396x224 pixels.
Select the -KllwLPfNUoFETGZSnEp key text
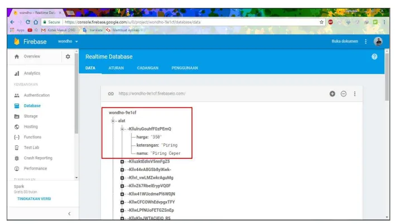pos(151,210)
